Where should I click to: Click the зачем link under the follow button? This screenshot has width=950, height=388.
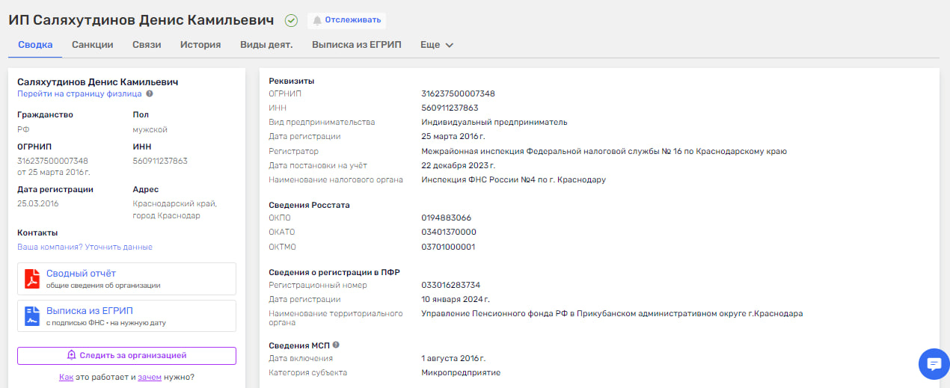point(150,377)
